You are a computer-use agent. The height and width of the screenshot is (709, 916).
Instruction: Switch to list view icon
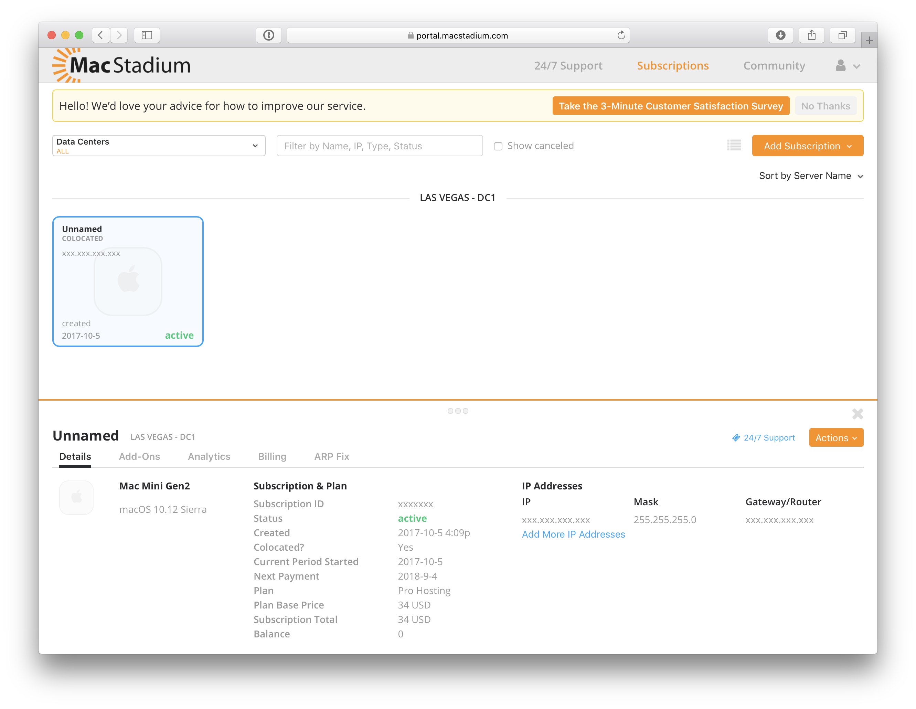(x=734, y=146)
